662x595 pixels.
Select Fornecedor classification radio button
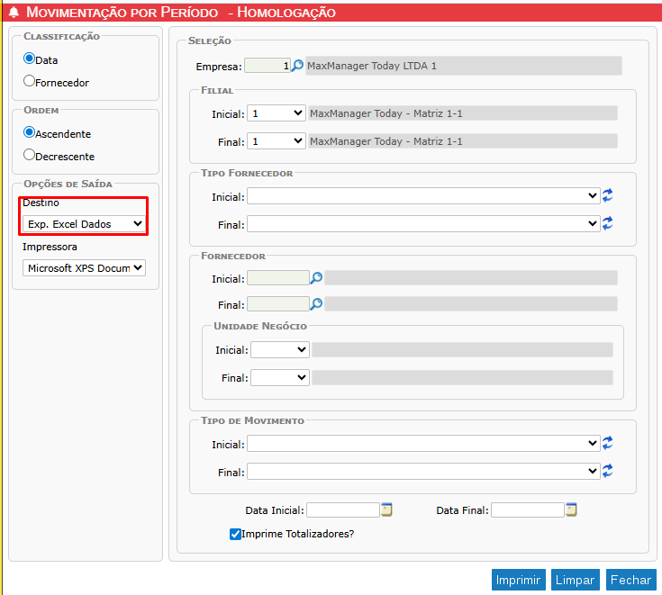(30, 81)
